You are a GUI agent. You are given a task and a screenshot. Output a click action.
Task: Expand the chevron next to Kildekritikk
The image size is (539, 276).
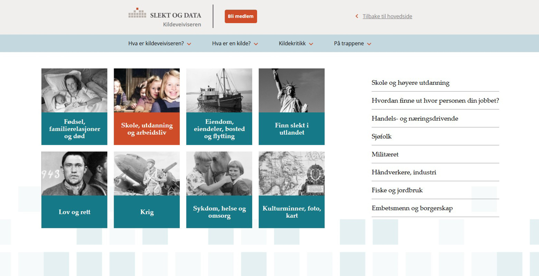[311, 44]
